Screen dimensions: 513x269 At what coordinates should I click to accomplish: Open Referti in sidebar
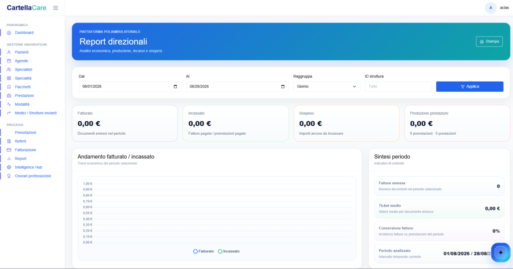(x=20, y=141)
